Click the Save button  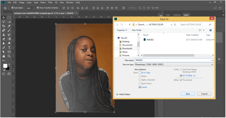[x=188, y=94]
